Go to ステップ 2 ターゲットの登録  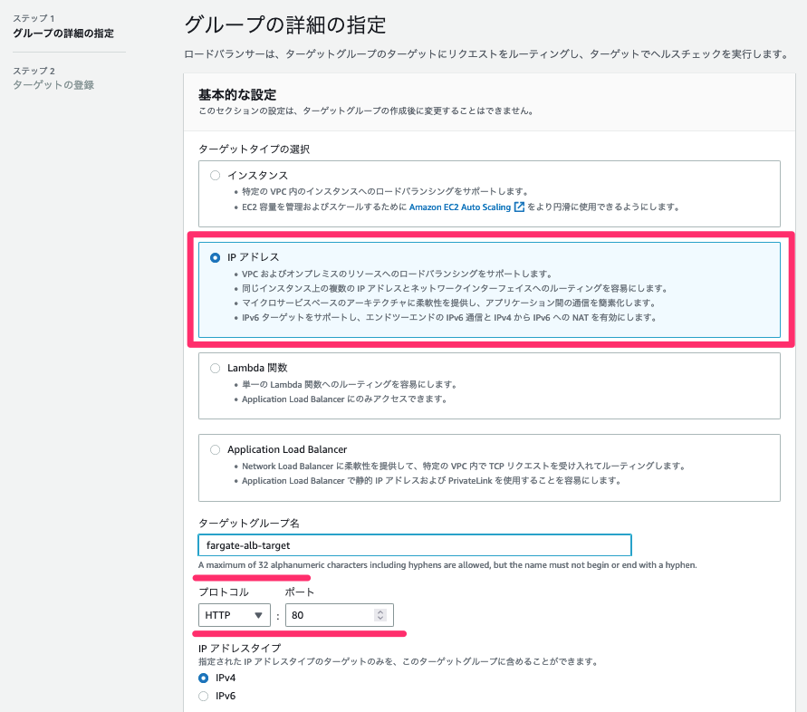(x=53, y=78)
